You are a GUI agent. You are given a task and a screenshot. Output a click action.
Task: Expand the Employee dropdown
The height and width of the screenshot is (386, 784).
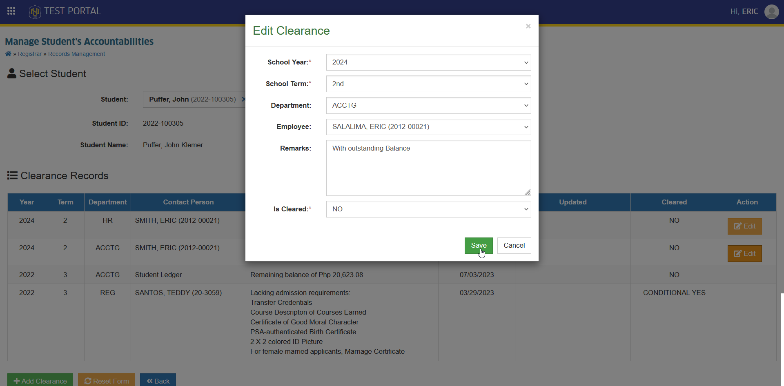tap(428, 127)
